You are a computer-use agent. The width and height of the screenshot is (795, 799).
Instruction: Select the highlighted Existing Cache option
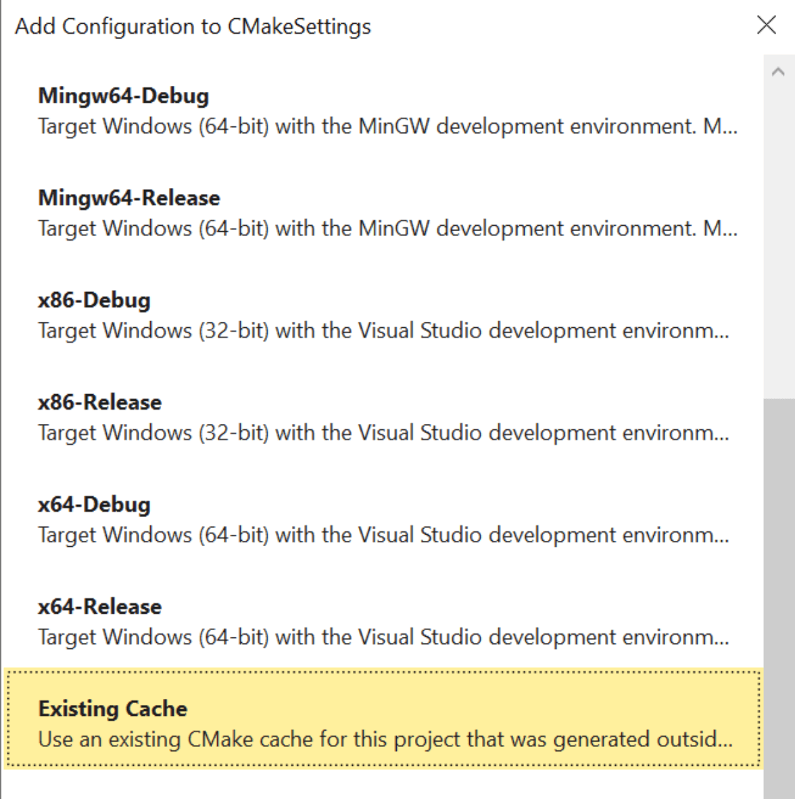tap(112, 708)
